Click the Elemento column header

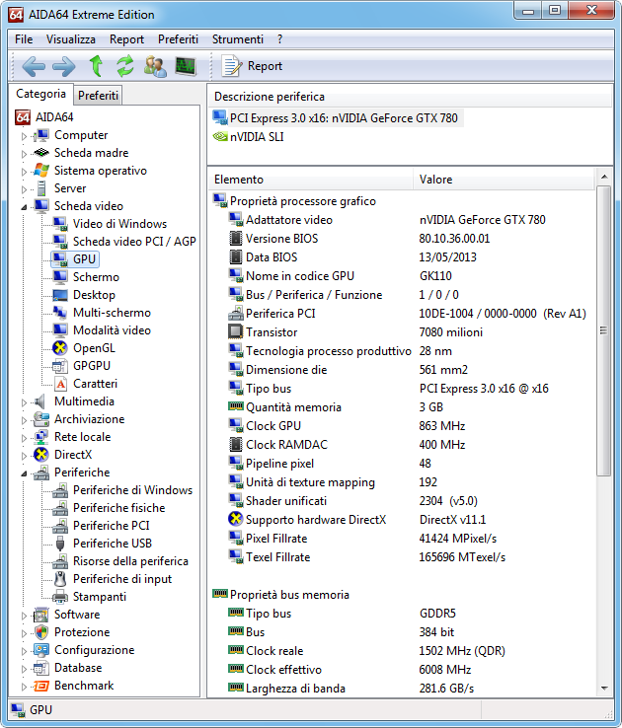[310, 180]
